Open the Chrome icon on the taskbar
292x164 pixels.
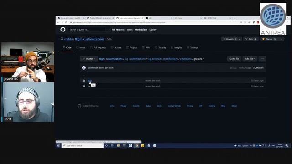[136, 146]
